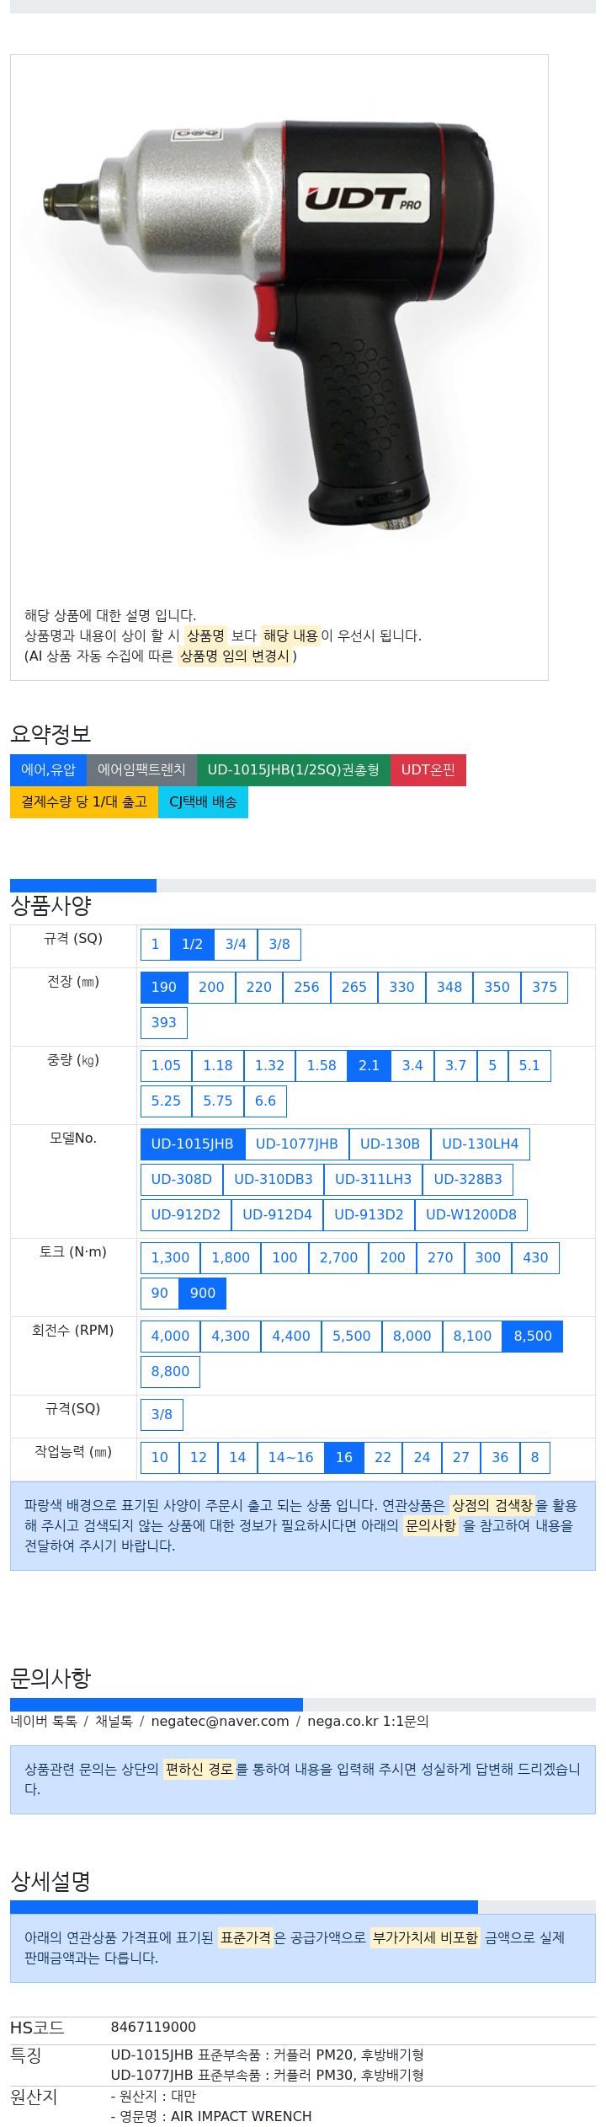606x2127 pixels.
Task: Pick the 265 mm length option
Action: (354, 987)
